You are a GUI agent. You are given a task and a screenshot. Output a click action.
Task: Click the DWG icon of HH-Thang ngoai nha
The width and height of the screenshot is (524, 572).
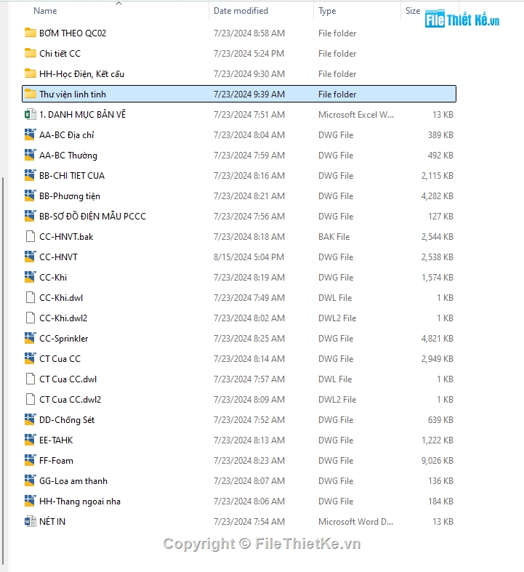31,501
